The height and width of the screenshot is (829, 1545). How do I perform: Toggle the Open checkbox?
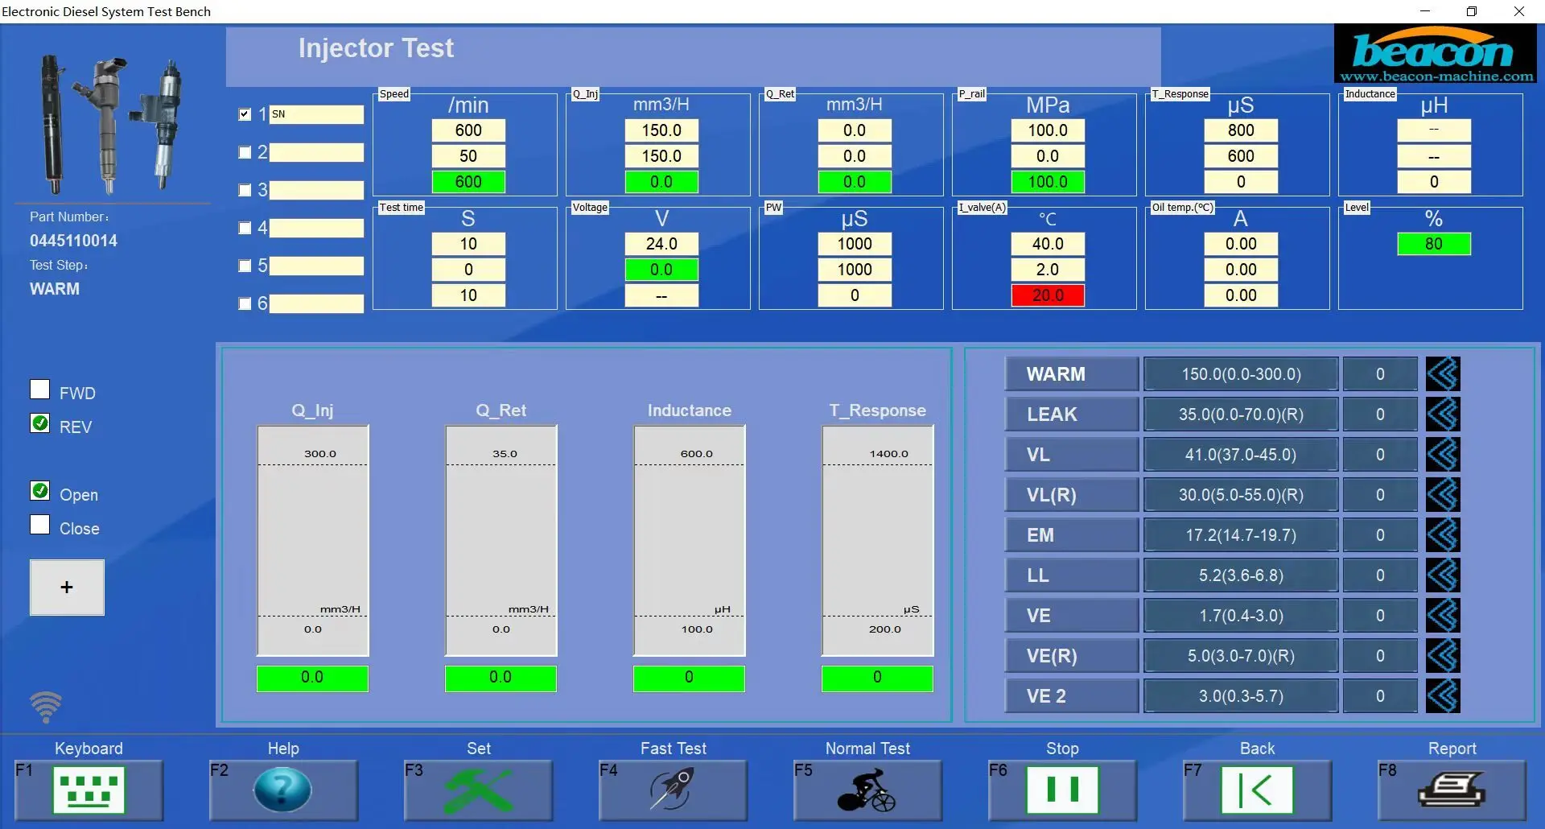click(x=39, y=491)
